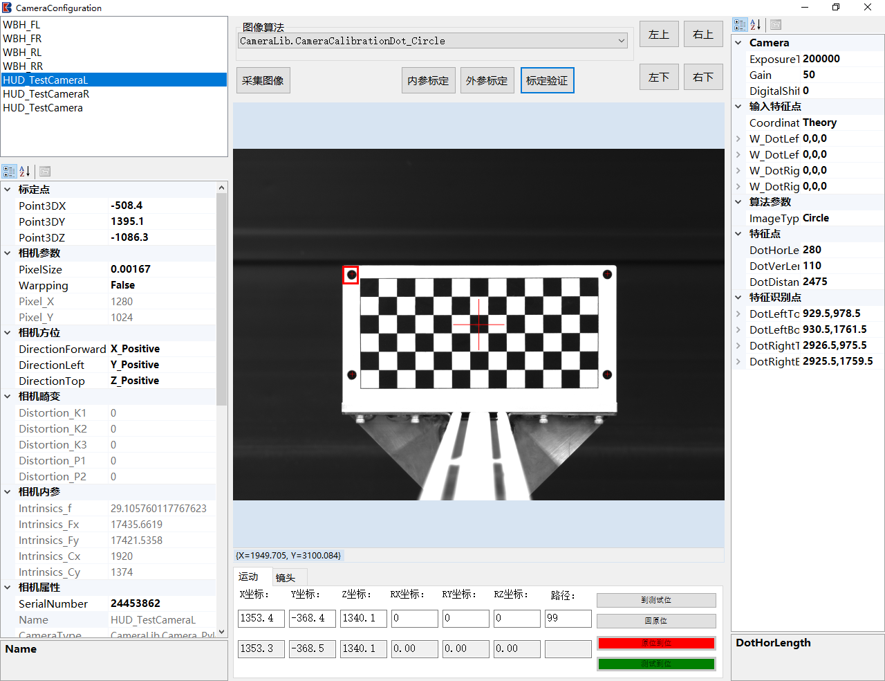Click the Warpping value False
The image size is (885, 681).
tap(162, 285)
